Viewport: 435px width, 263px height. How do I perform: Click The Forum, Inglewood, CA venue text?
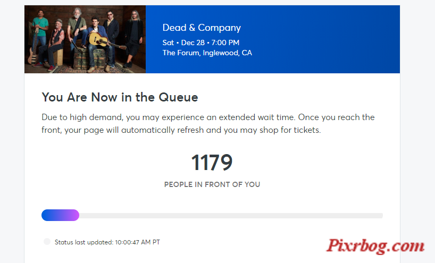point(207,53)
